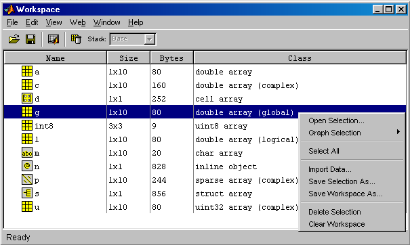Click bytes value 160
The width and height of the screenshot is (410, 245).
click(159, 85)
